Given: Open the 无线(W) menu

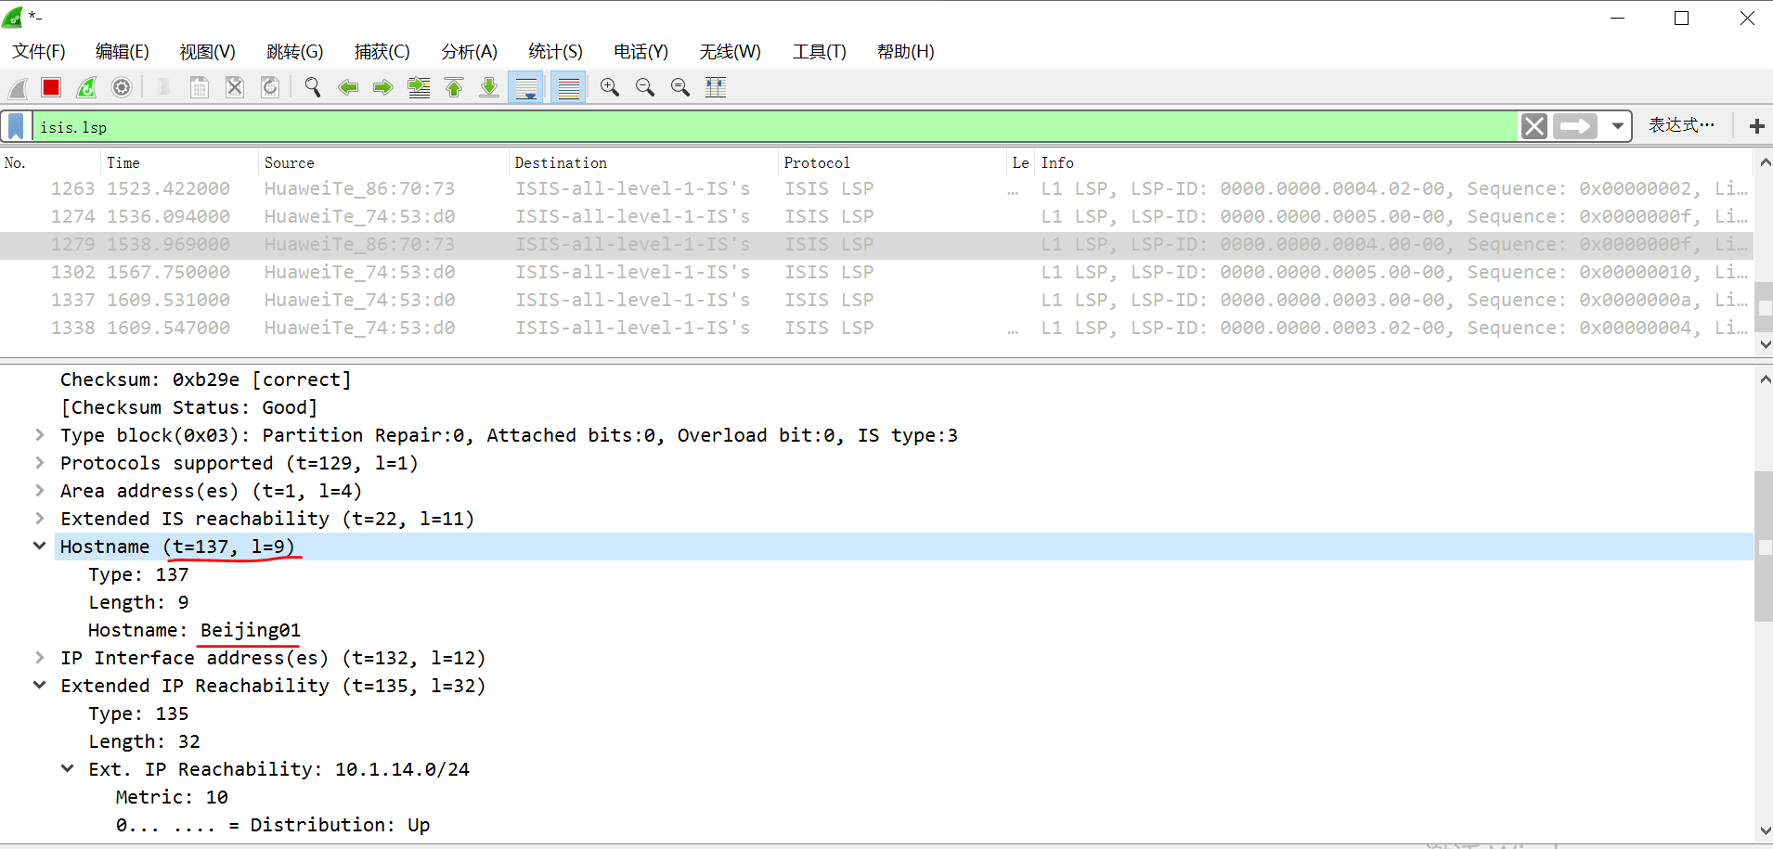Looking at the screenshot, I should pos(731,52).
